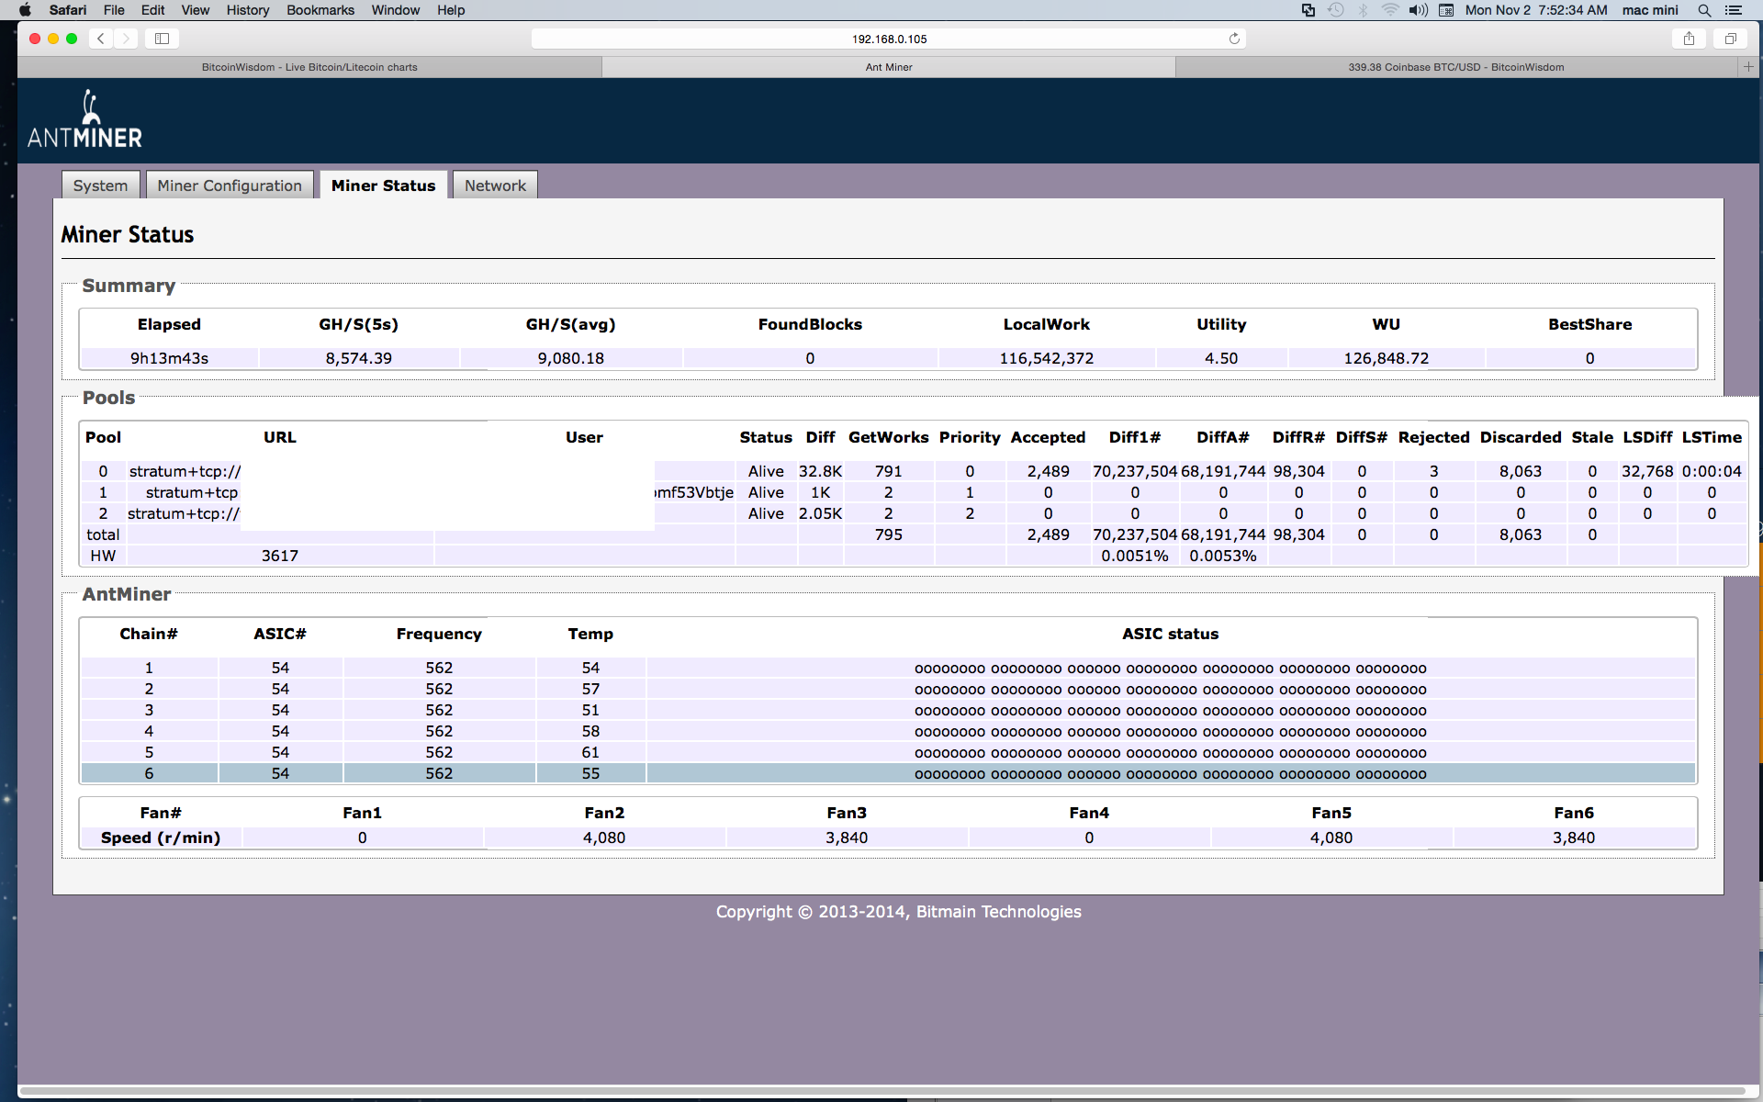The height and width of the screenshot is (1102, 1763).
Task: Click the HW percentage 0.0051%
Action: pos(1135,556)
